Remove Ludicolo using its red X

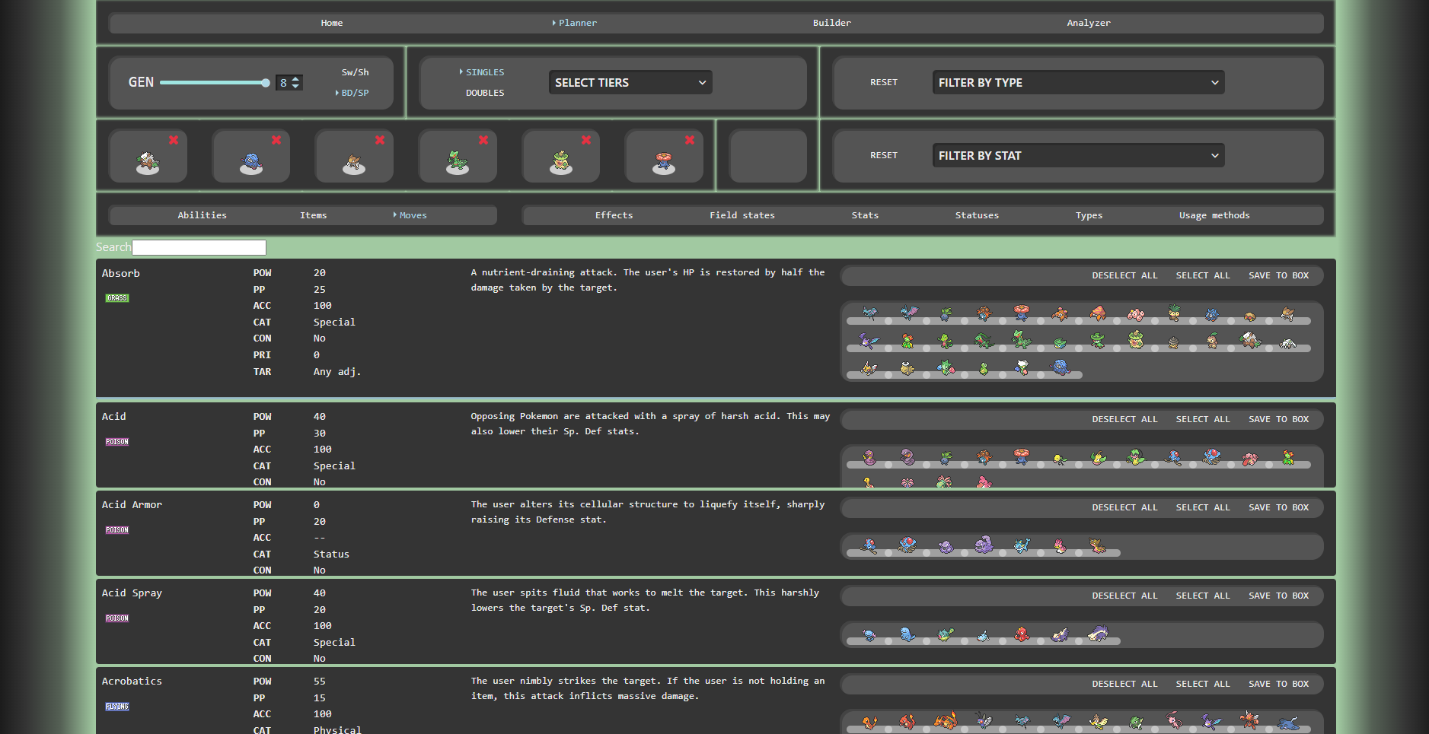586,140
